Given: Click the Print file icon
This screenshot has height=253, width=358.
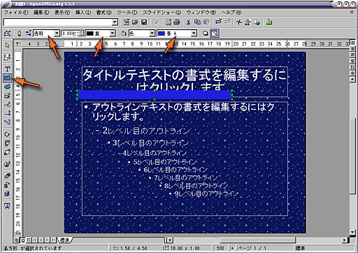Looking at the screenshot, I should click(177, 22).
